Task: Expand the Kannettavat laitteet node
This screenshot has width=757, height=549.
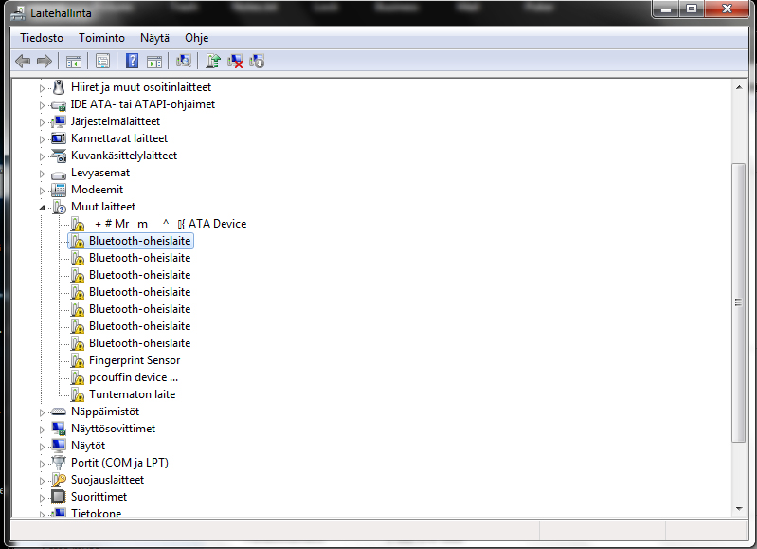Action: tap(42, 139)
